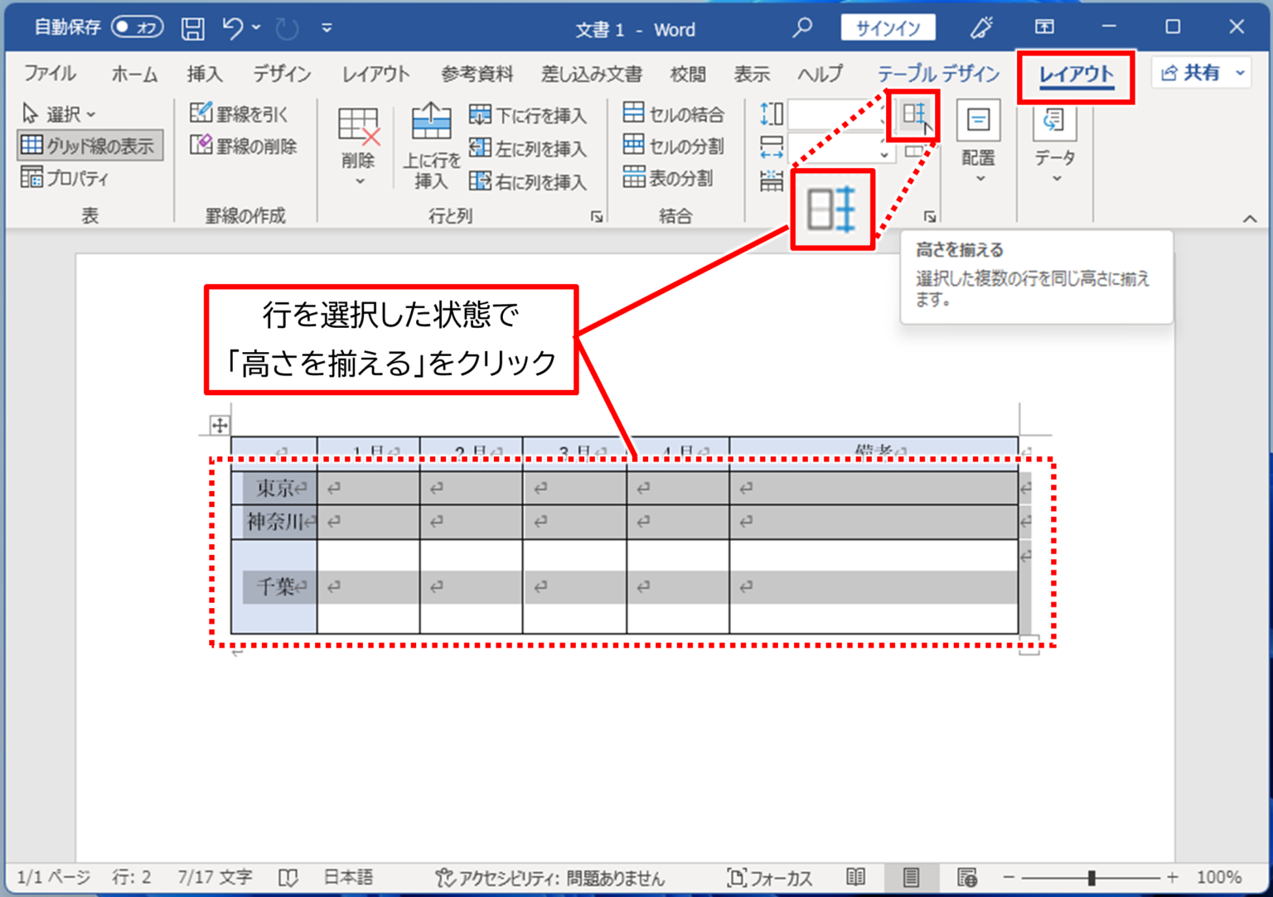Adjust the zoom slider handle

[1091, 878]
